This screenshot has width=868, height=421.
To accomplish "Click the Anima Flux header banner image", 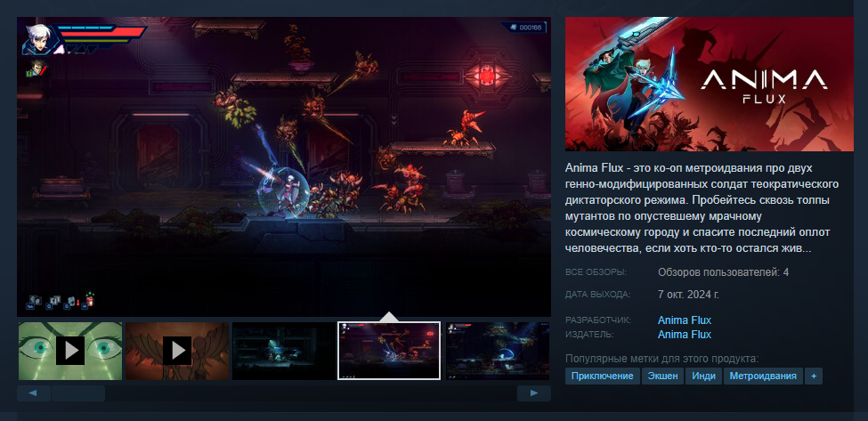I will coord(710,84).
